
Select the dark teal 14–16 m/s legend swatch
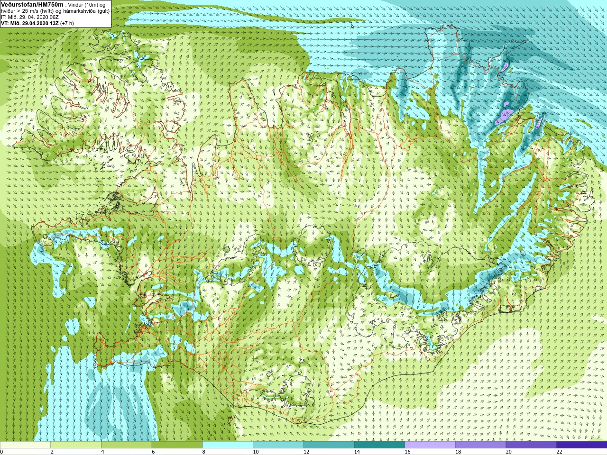[x=379, y=445]
